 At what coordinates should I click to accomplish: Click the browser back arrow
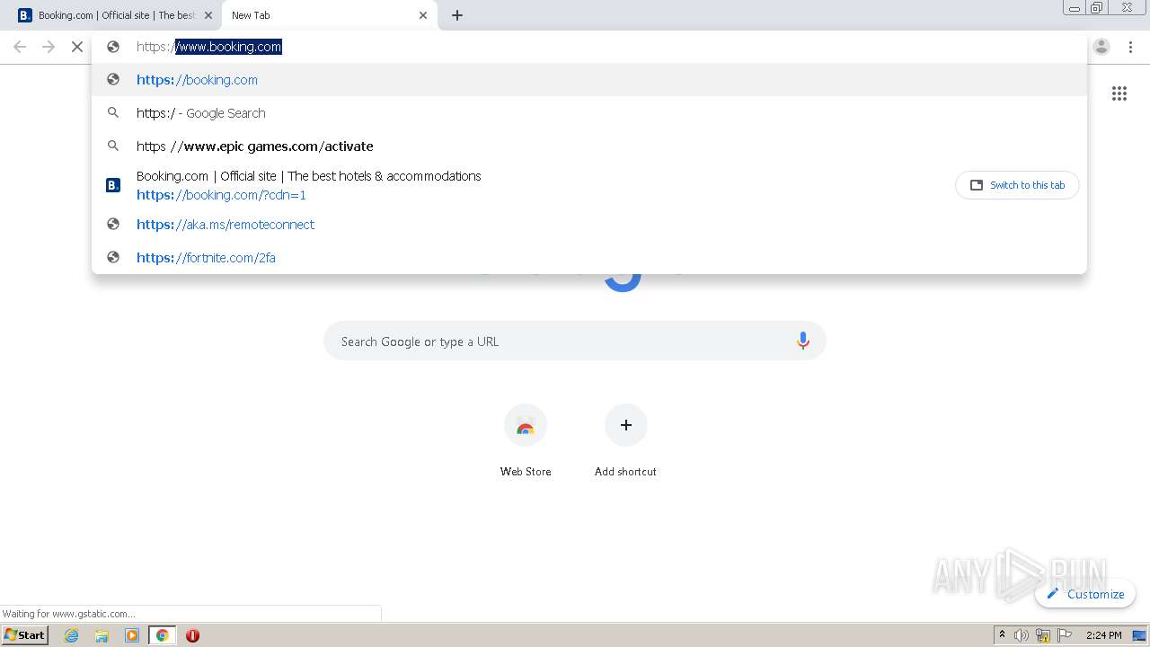click(20, 47)
